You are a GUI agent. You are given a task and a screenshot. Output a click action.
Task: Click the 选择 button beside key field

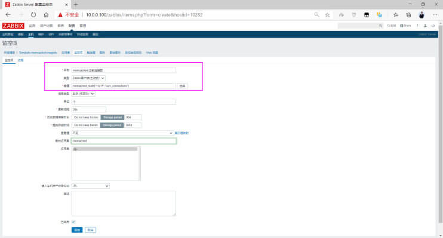[183, 86]
